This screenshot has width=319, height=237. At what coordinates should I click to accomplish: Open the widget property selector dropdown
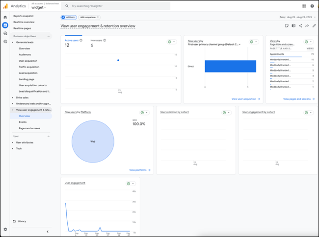38,7
